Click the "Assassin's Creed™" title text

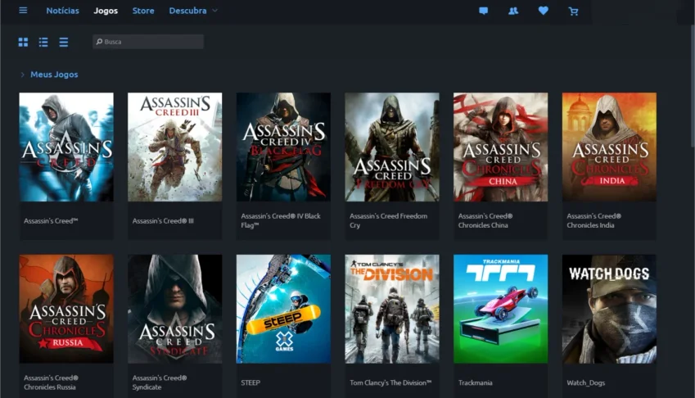pos(51,221)
